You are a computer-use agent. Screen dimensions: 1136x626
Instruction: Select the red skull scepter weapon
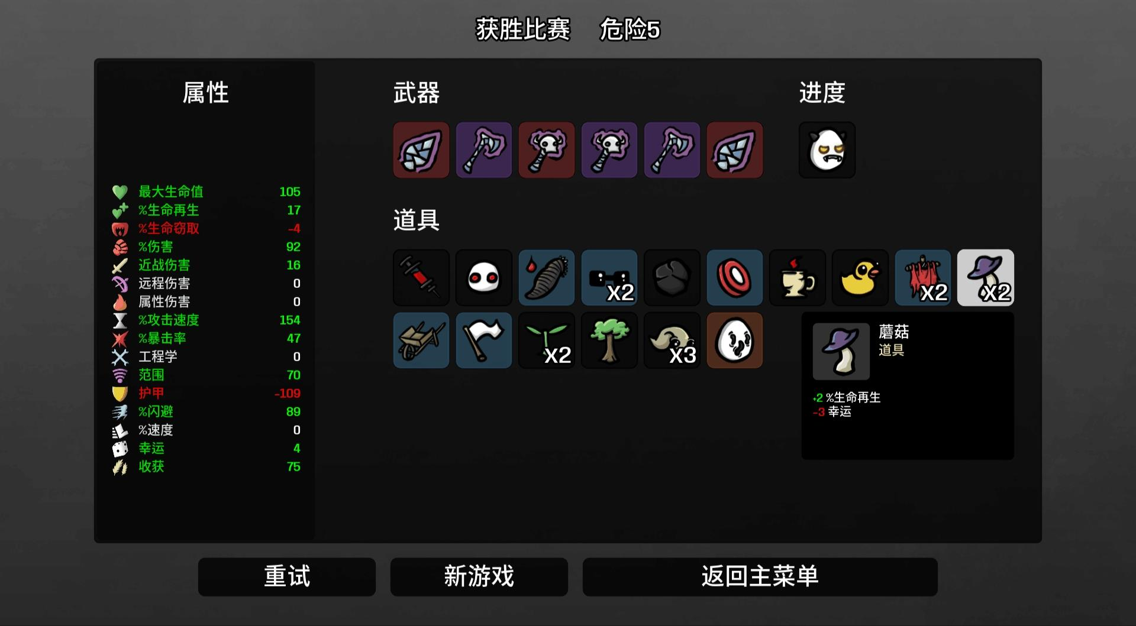[546, 150]
